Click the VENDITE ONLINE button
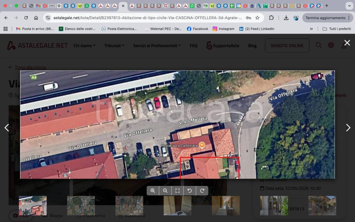 coord(287,45)
